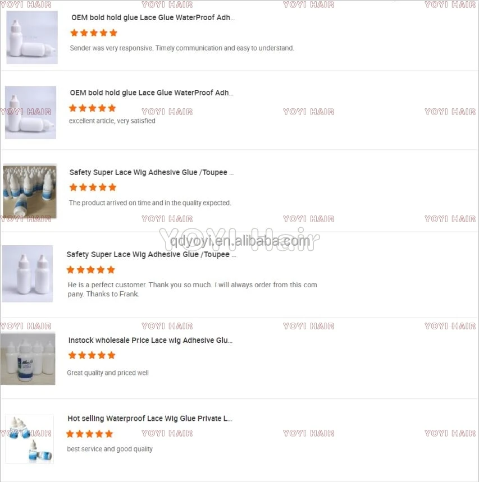Open Hot selling Waterproof Lace Wig thumbnail

click(29, 439)
